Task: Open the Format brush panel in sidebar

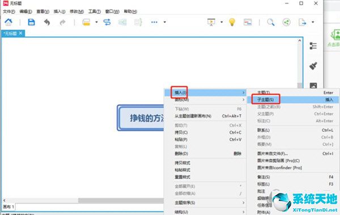Action: click(x=313, y=66)
